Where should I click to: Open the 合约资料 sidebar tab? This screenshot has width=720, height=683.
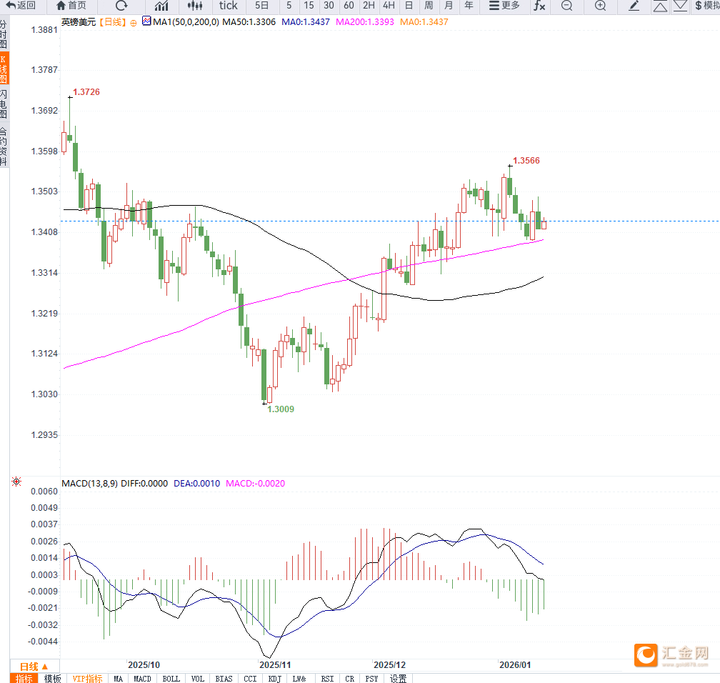[x=4, y=146]
